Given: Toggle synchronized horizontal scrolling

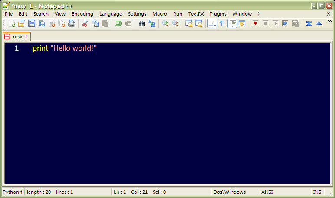Looking at the screenshot, I should coord(198,23).
